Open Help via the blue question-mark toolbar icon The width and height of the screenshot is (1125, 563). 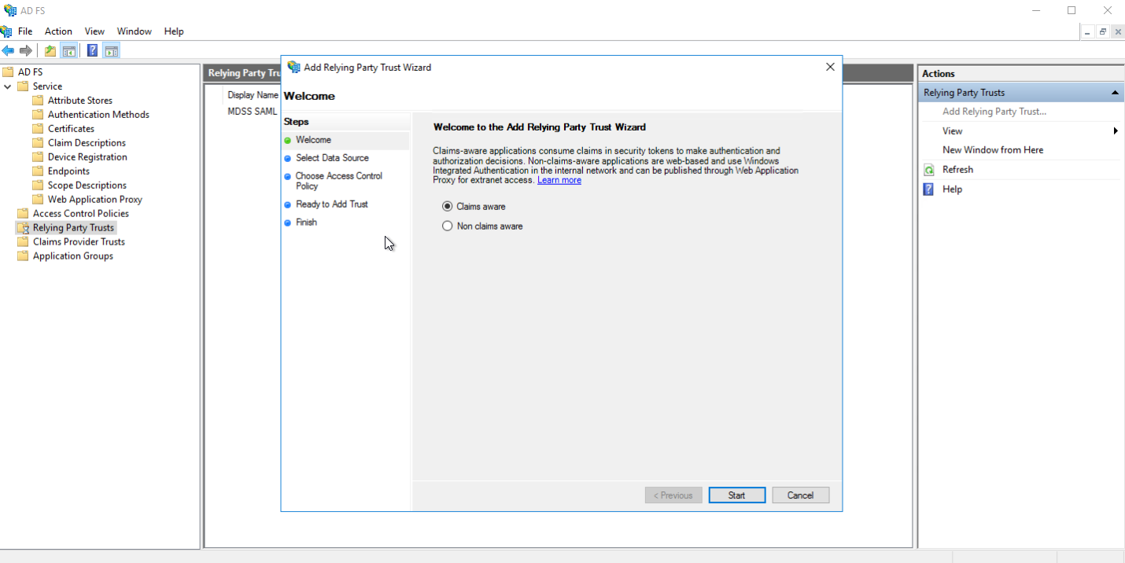tap(93, 51)
